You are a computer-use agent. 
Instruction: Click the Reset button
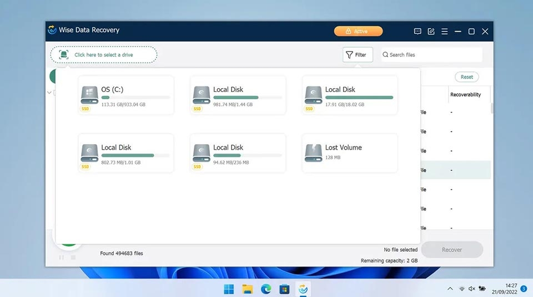pyautogui.click(x=467, y=77)
